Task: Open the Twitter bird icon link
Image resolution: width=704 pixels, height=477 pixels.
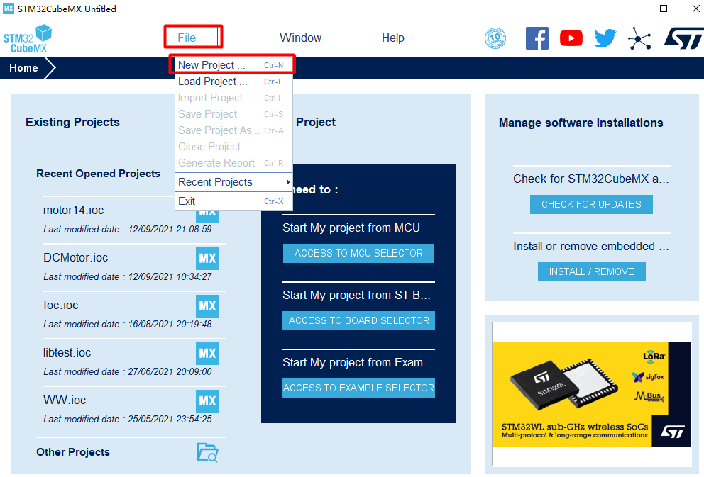Action: pyautogui.click(x=605, y=38)
